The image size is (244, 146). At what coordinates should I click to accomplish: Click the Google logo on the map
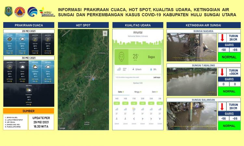pos(62,128)
